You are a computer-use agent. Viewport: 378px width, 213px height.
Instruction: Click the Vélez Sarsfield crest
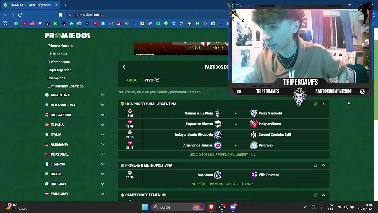tap(254, 113)
